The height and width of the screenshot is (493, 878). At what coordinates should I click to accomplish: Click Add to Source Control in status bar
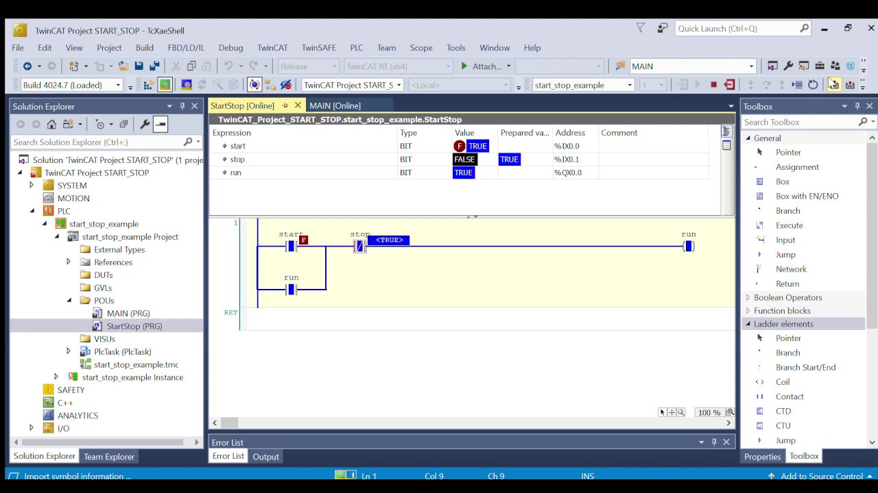[822, 477]
